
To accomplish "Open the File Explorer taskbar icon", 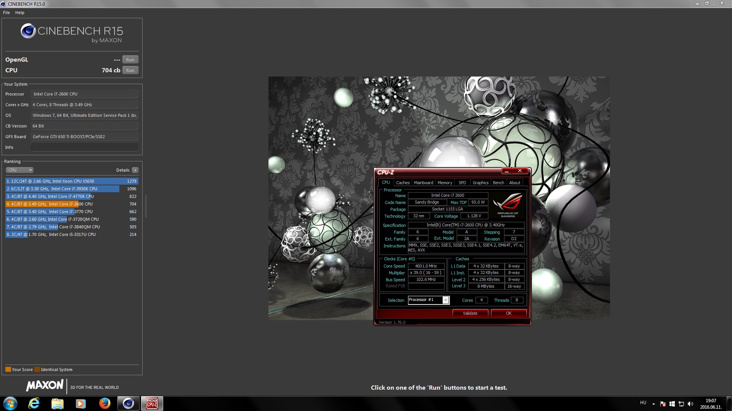I will 57,403.
